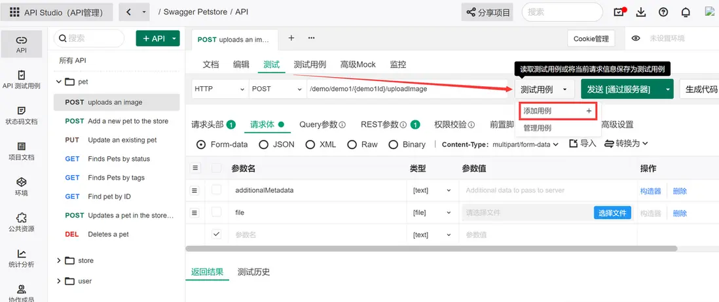719x302 pixels.
Task: Click the Cookie管理 button
Action: click(x=591, y=39)
